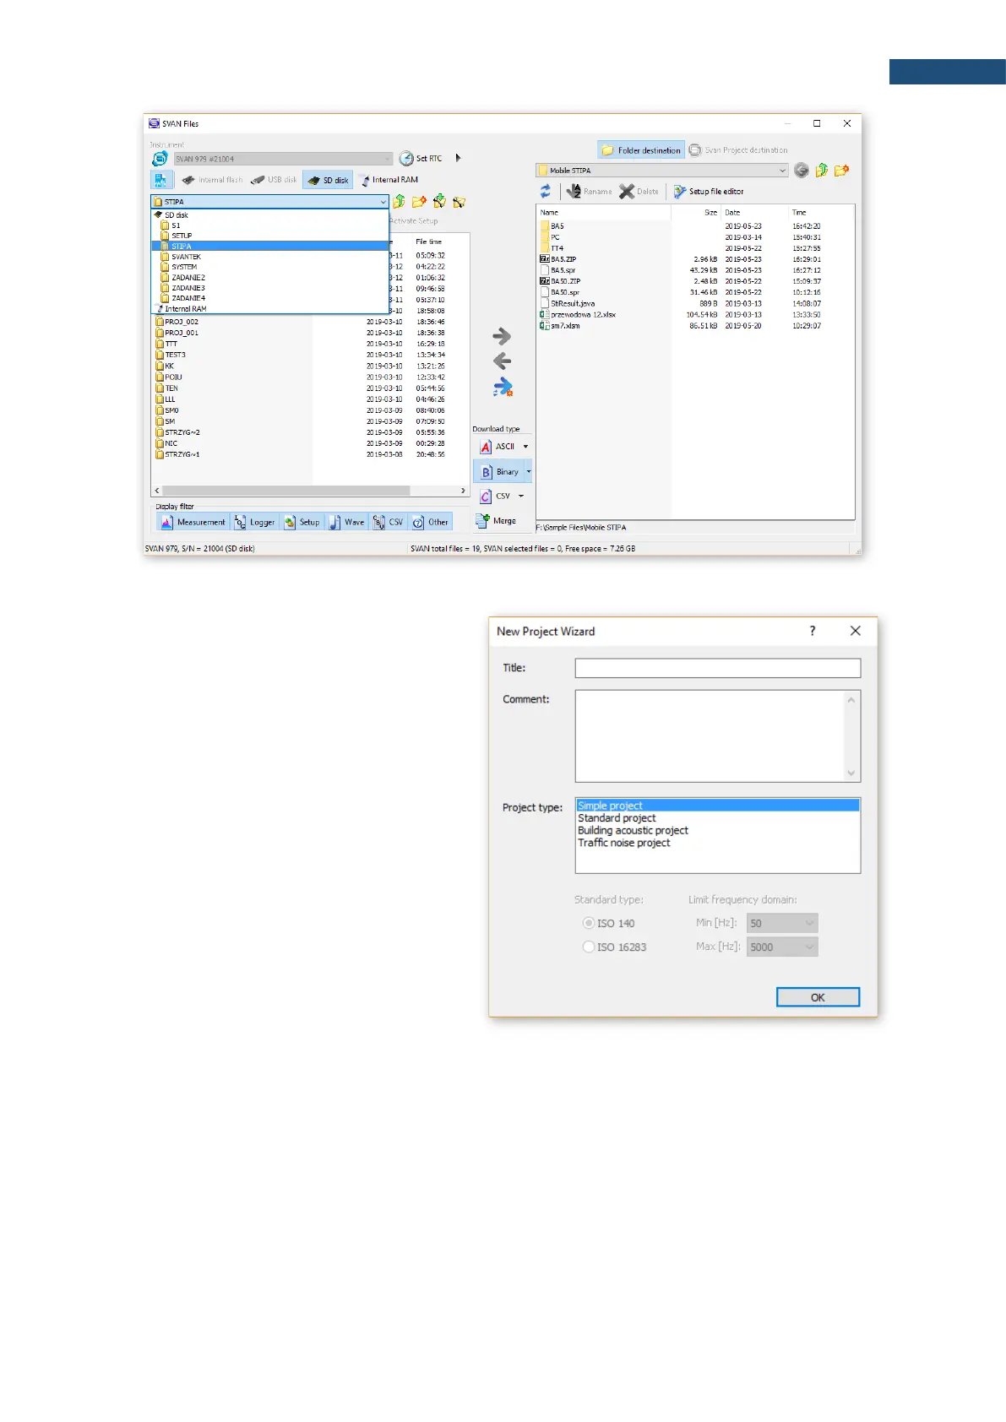Create a new folder in destination panel
Image resolution: width=1006 pixels, height=1422 pixels.
coord(841,171)
